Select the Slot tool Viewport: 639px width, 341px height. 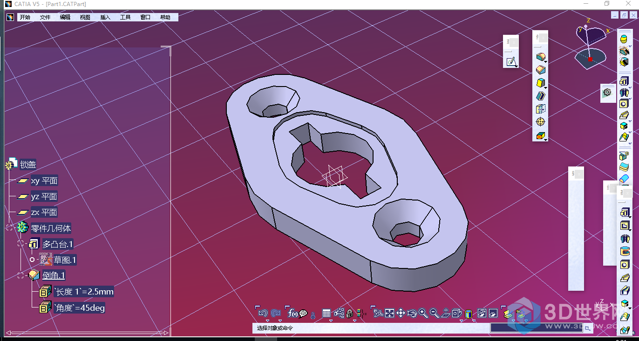tap(625, 291)
